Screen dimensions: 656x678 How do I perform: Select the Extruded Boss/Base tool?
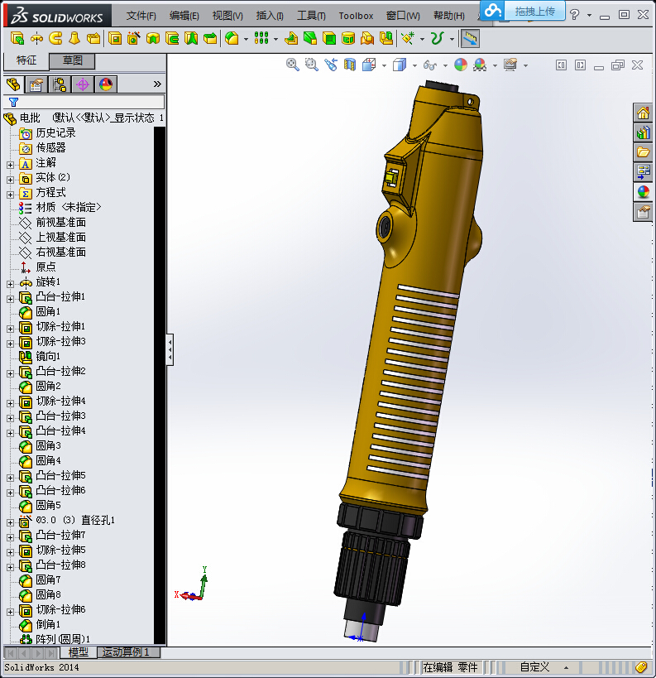[17, 38]
